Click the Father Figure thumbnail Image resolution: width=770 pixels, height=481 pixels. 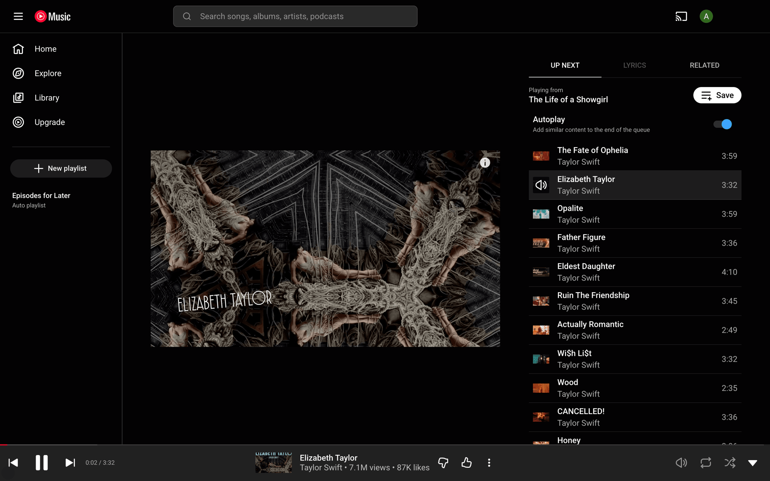point(541,243)
